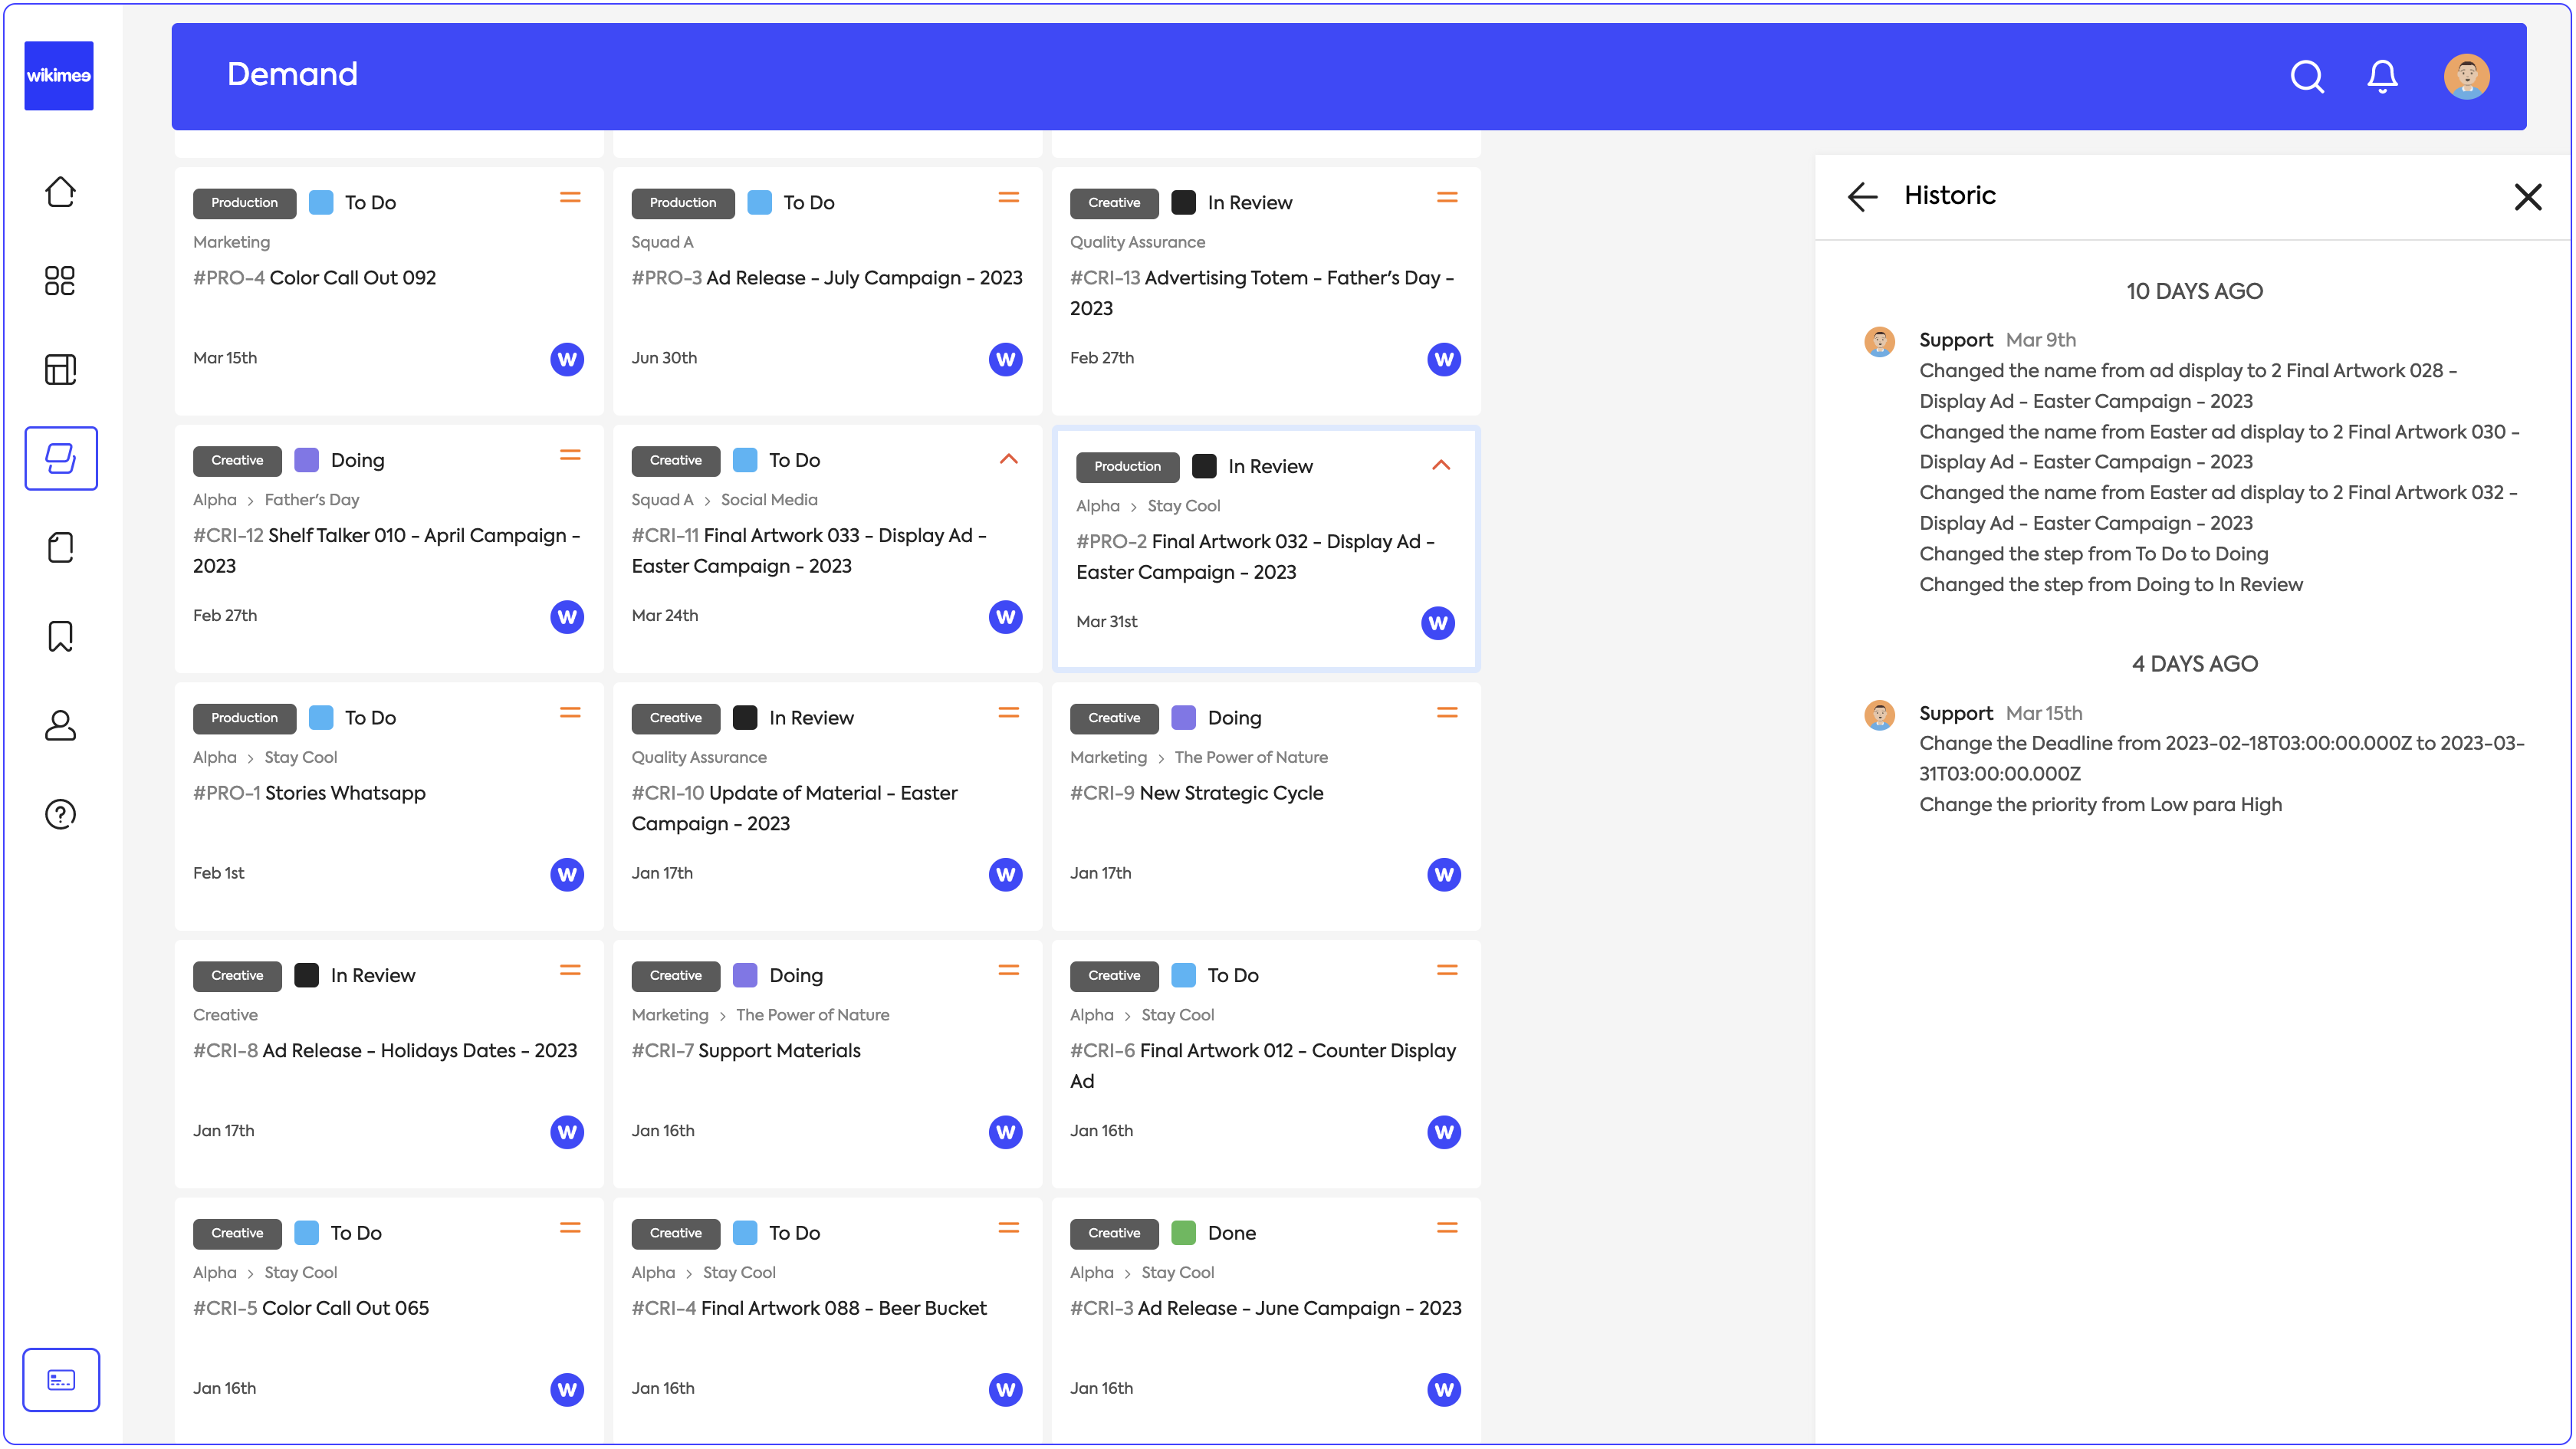Click W assignee avatar on #CRI-13 card
Image resolution: width=2576 pixels, height=1449 pixels.
pyautogui.click(x=1443, y=359)
